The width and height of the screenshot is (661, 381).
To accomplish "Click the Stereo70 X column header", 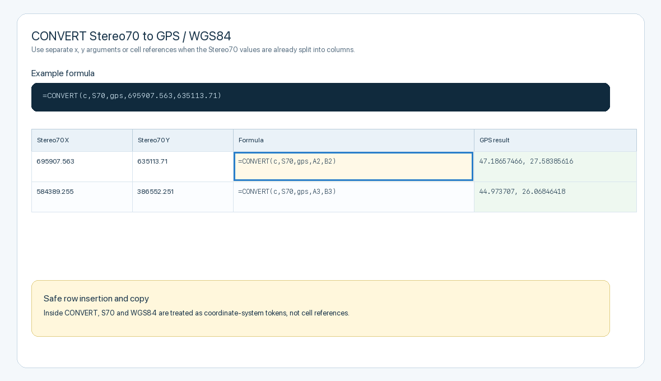I will click(82, 140).
